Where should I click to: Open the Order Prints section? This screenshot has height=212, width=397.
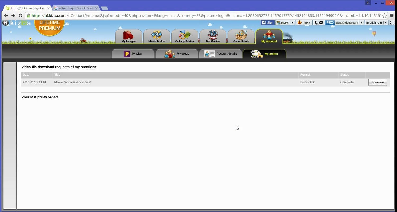241,37
